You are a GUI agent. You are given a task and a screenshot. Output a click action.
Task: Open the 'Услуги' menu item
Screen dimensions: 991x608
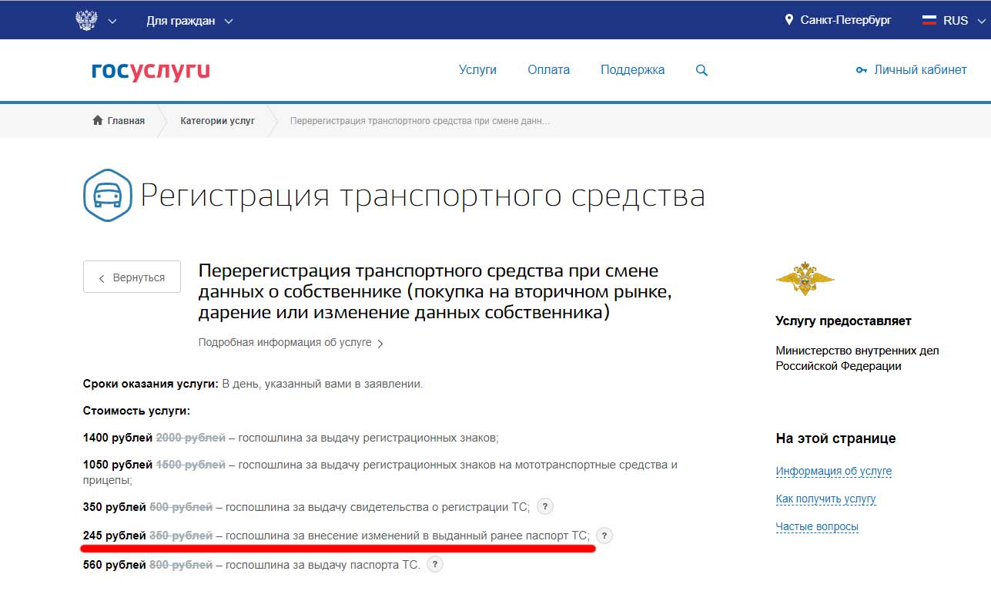(477, 70)
